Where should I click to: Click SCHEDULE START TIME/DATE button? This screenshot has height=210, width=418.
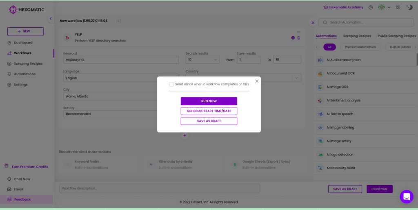tap(209, 111)
